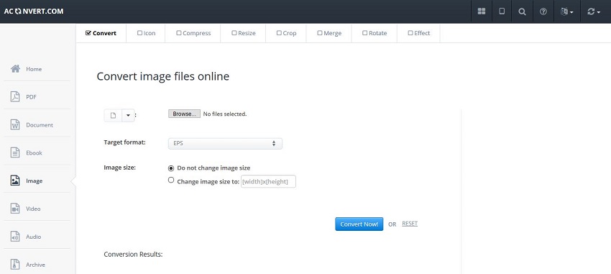Screen dimensions: 611x274
Task: Open the search magnifier icon
Action: (x=522, y=12)
